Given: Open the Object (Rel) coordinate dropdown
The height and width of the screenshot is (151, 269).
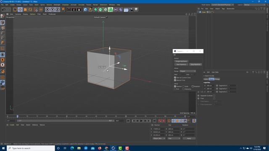Looking at the screenshot, I should (x=159, y=138).
